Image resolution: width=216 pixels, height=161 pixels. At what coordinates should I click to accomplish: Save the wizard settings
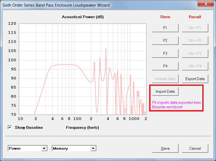(165, 148)
